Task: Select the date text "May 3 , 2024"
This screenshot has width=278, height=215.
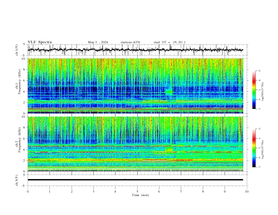Action: tap(98, 42)
